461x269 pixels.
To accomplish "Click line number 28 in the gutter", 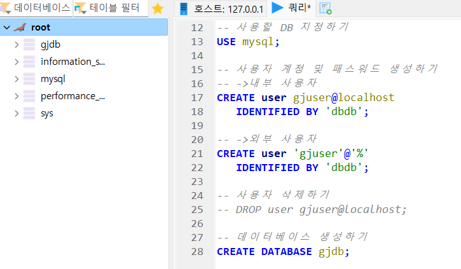I will click(197, 252).
